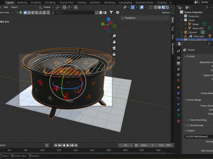This screenshot has height=159, width=213.
Task: Click the green Y axis on navigation gizmo
Action: (103, 24)
